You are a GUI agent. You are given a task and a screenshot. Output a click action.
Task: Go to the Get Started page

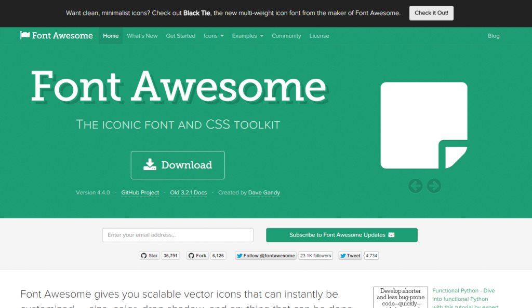click(180, 36)
